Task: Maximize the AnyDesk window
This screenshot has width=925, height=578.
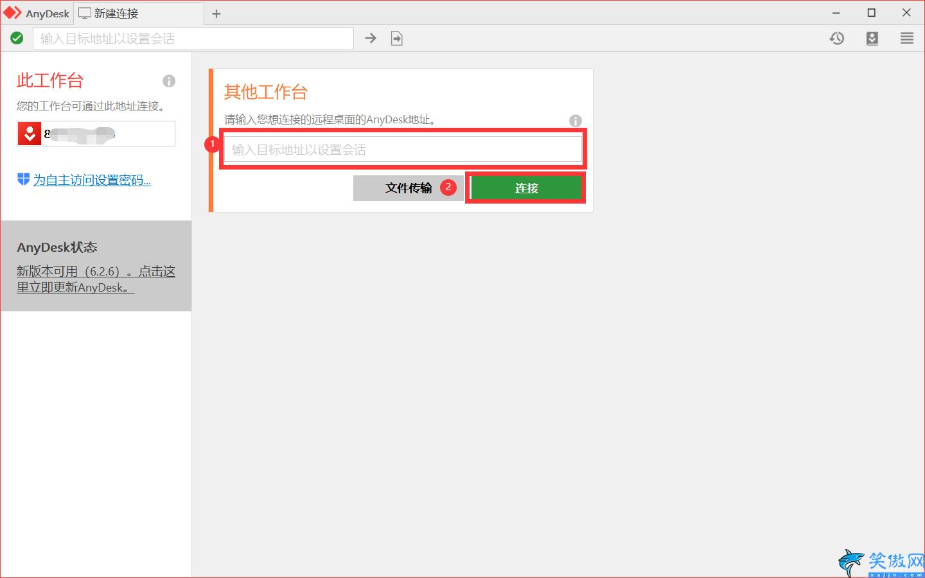Action: coord(872,13)
